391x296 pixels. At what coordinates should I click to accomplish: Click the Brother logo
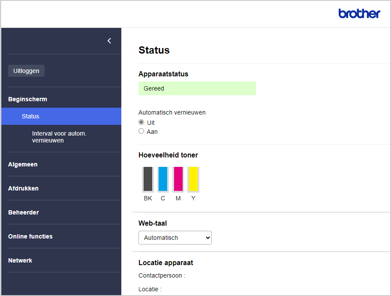[359, 14]
